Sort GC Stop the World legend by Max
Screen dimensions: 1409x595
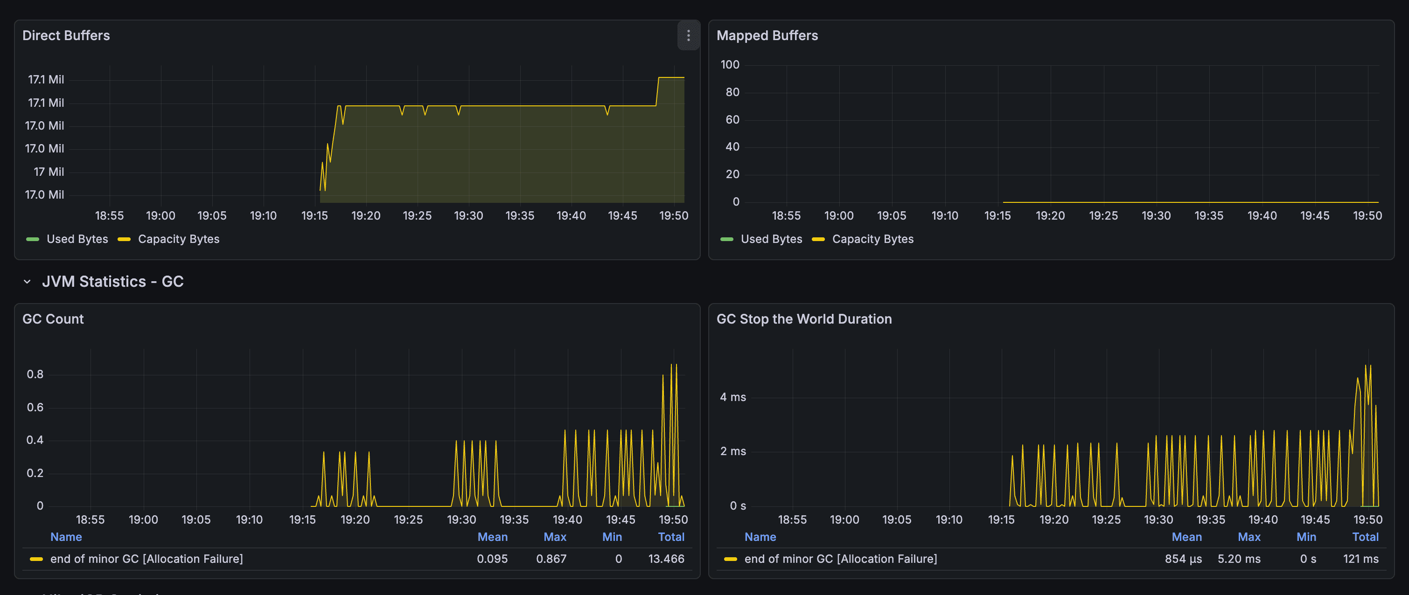1249,537
